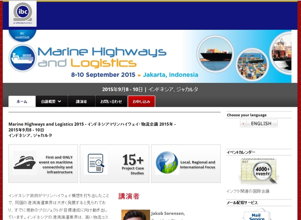Click the globe with presenter icon

[167, 163]
